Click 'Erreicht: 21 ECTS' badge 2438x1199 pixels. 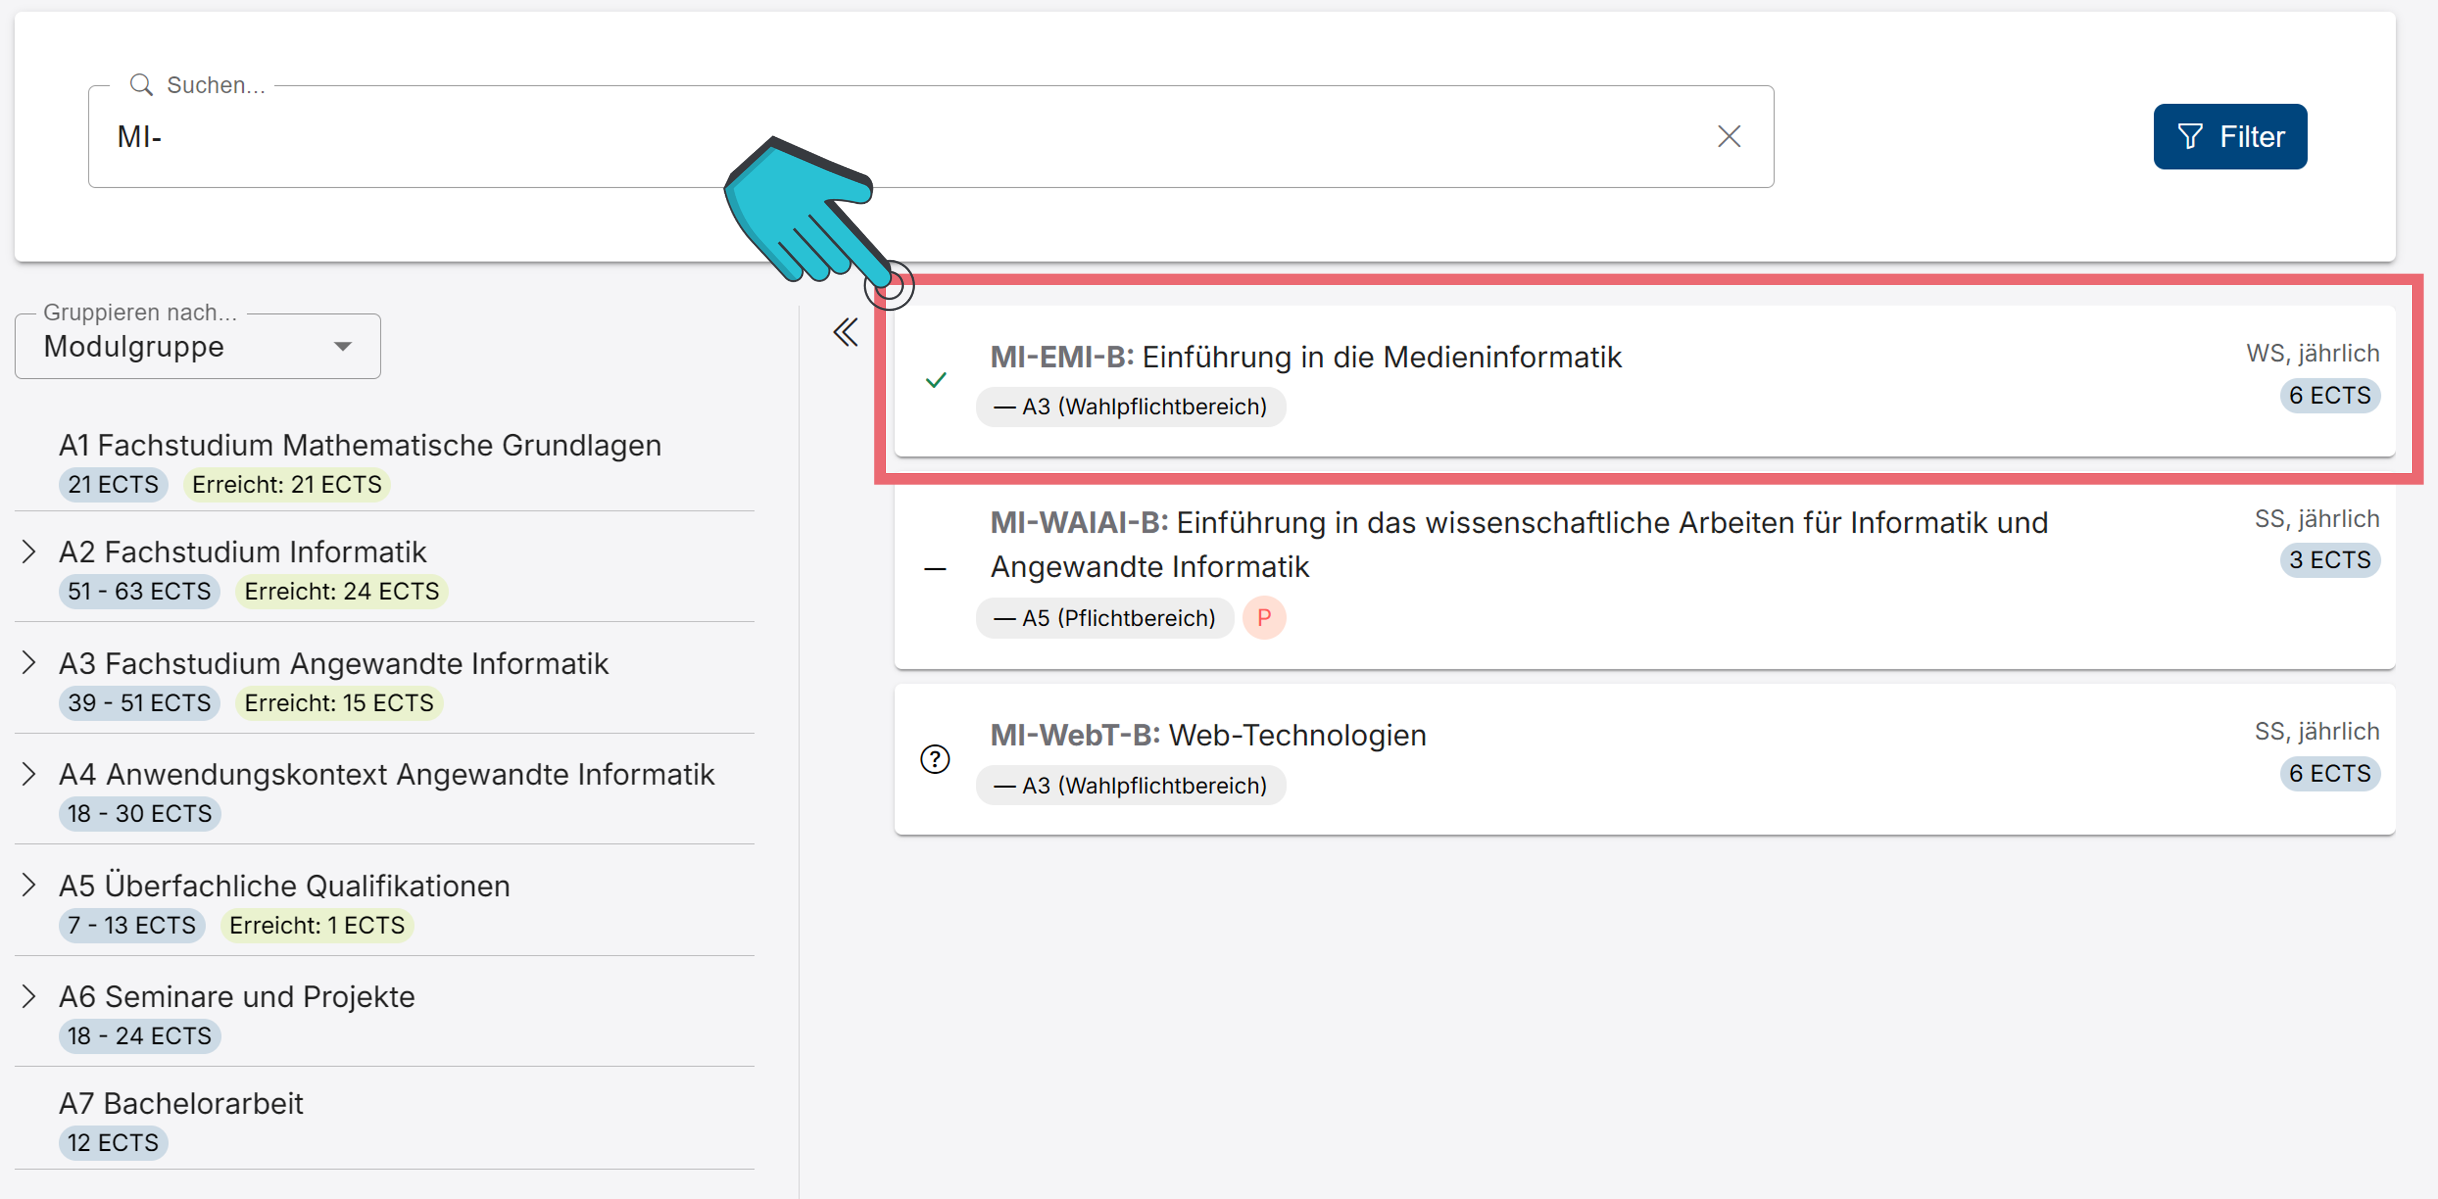tap(287, 484)
